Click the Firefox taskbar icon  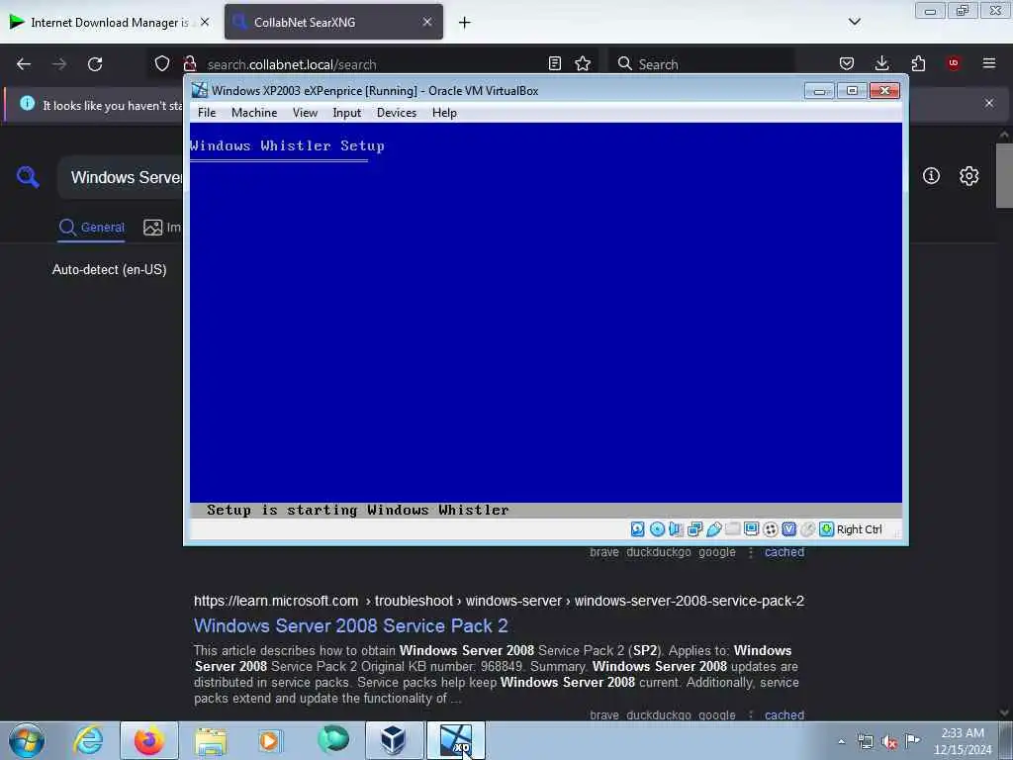pos(149,740)
